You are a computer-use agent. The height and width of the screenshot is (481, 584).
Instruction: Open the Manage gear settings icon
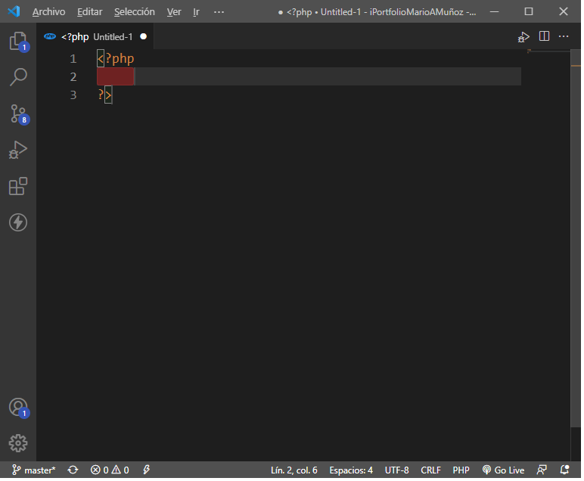(x=18, y=443)
